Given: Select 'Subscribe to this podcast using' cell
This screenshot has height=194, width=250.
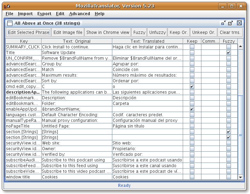Looking at the screenshot, I should (x=77, y=160).
